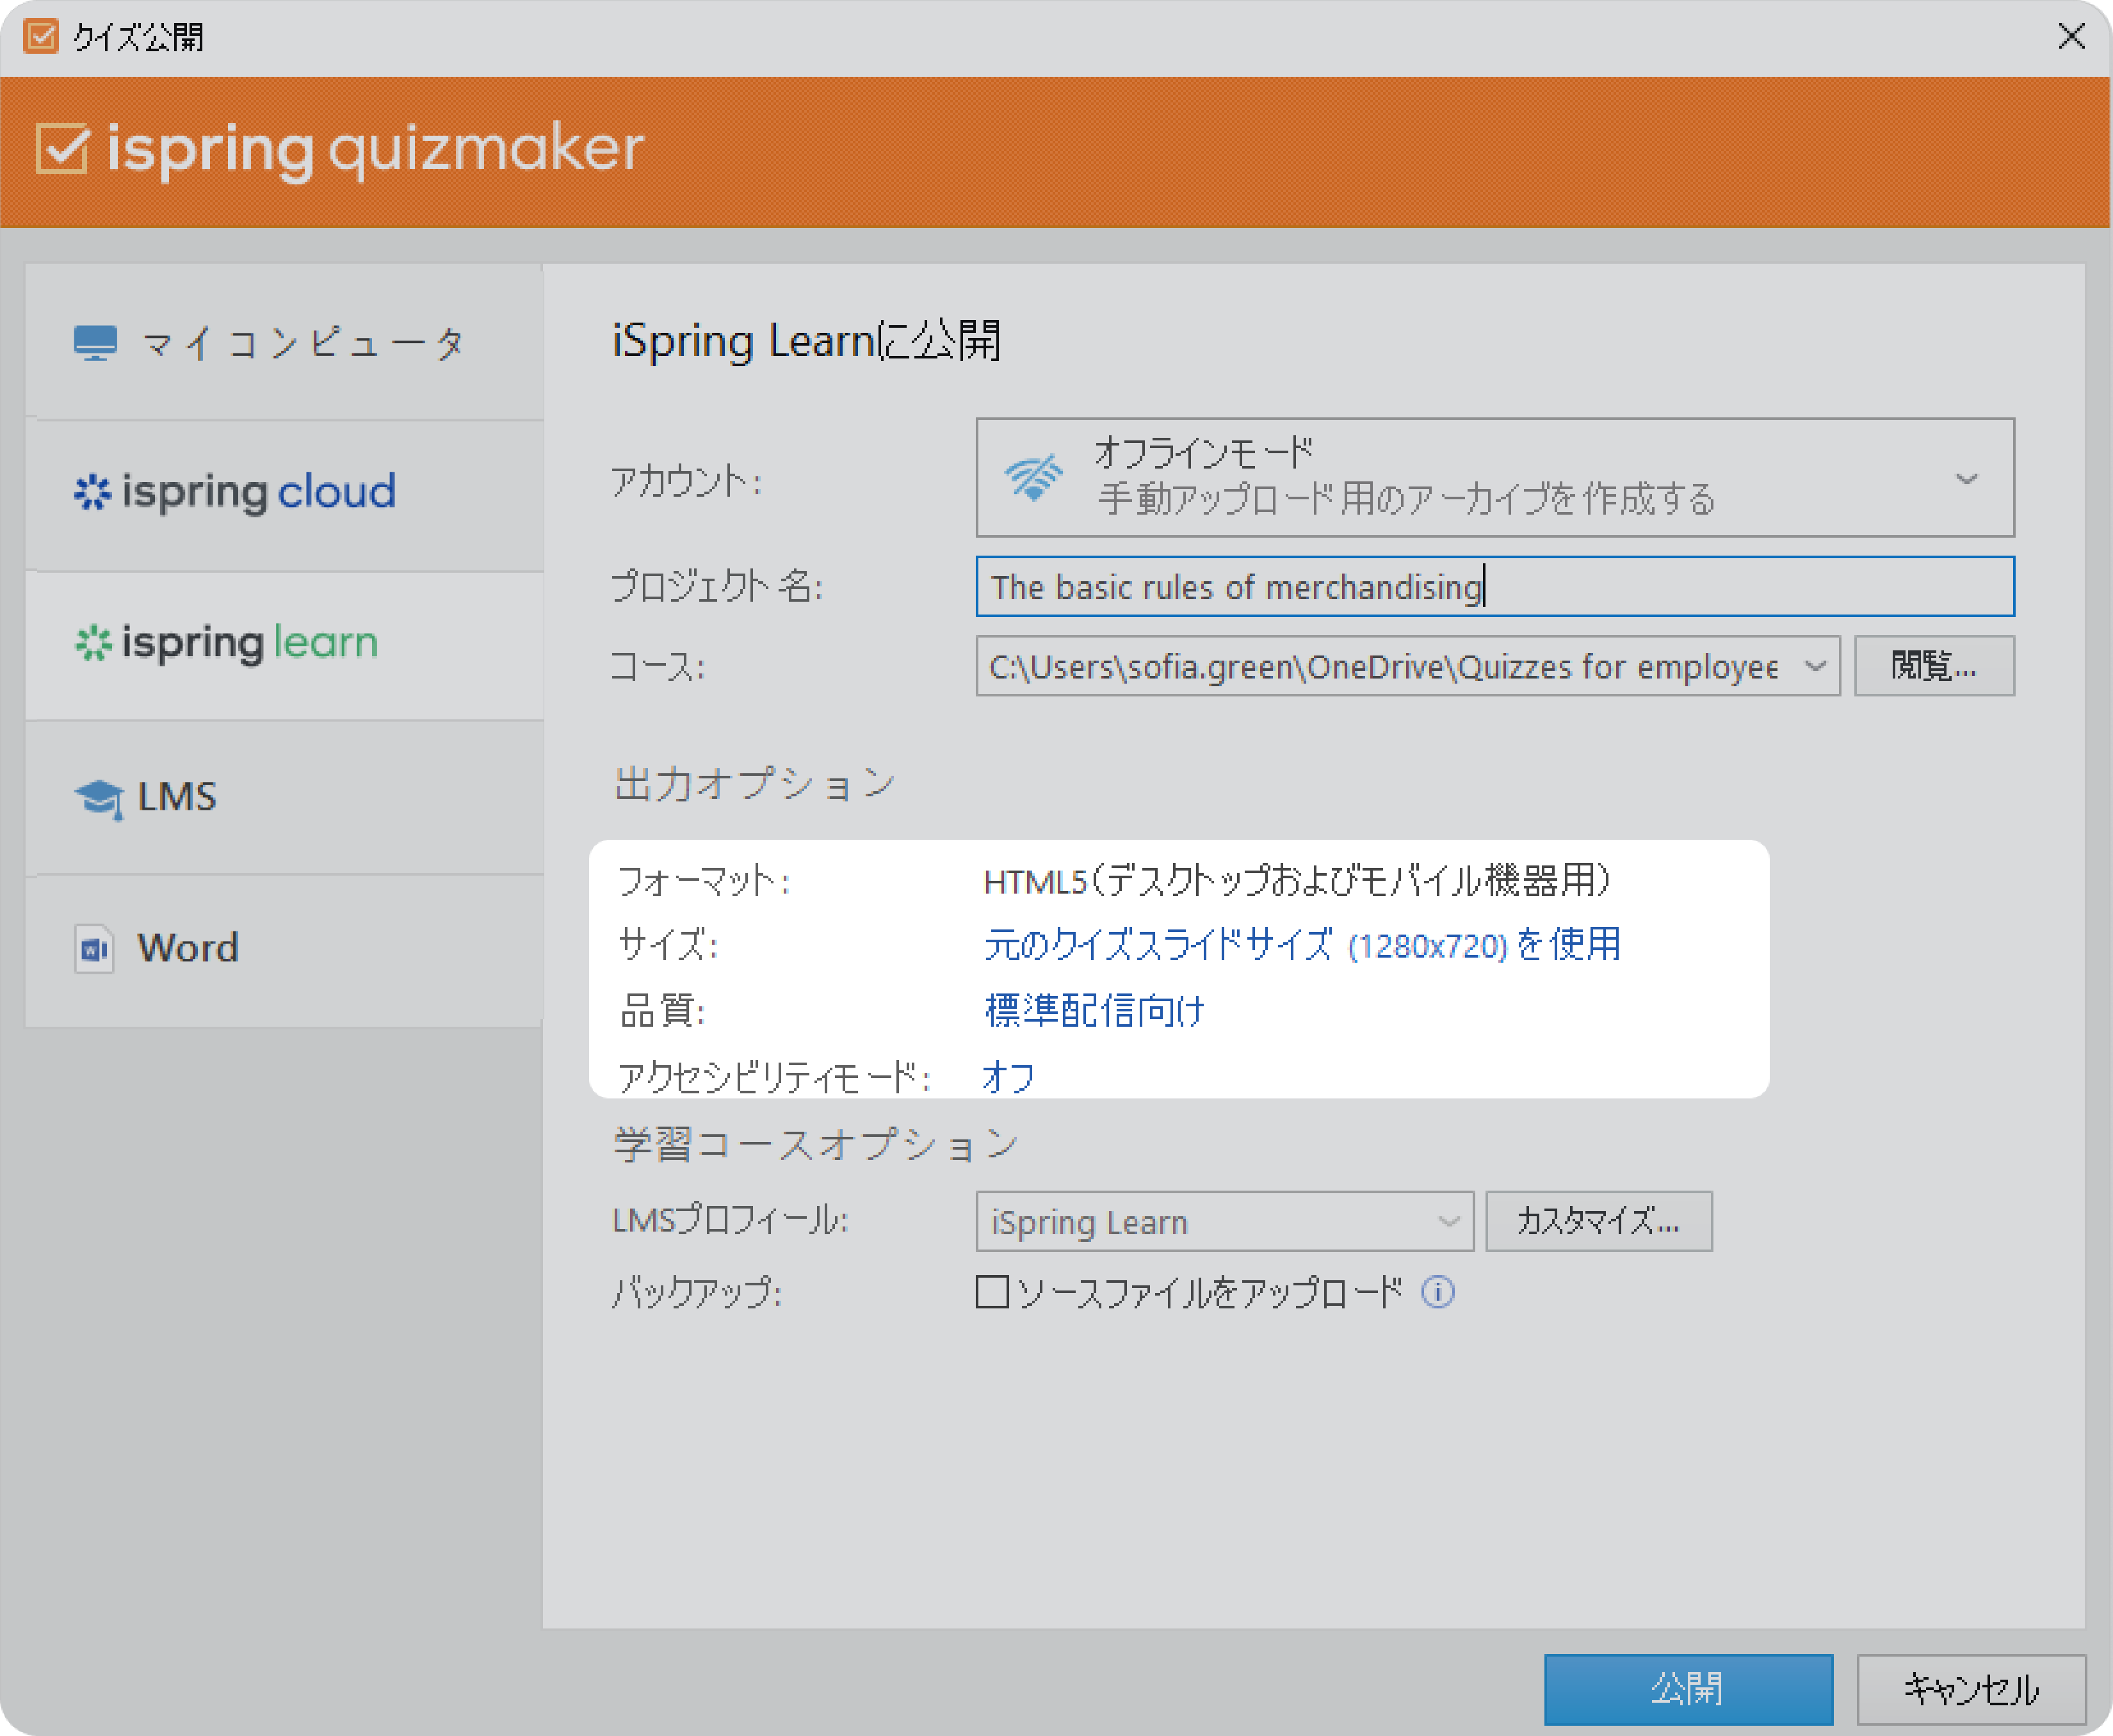This screenshot has width=2113, height=1736.
Task: Open the Word publishing tab
Action: click(x=284, y=950)
